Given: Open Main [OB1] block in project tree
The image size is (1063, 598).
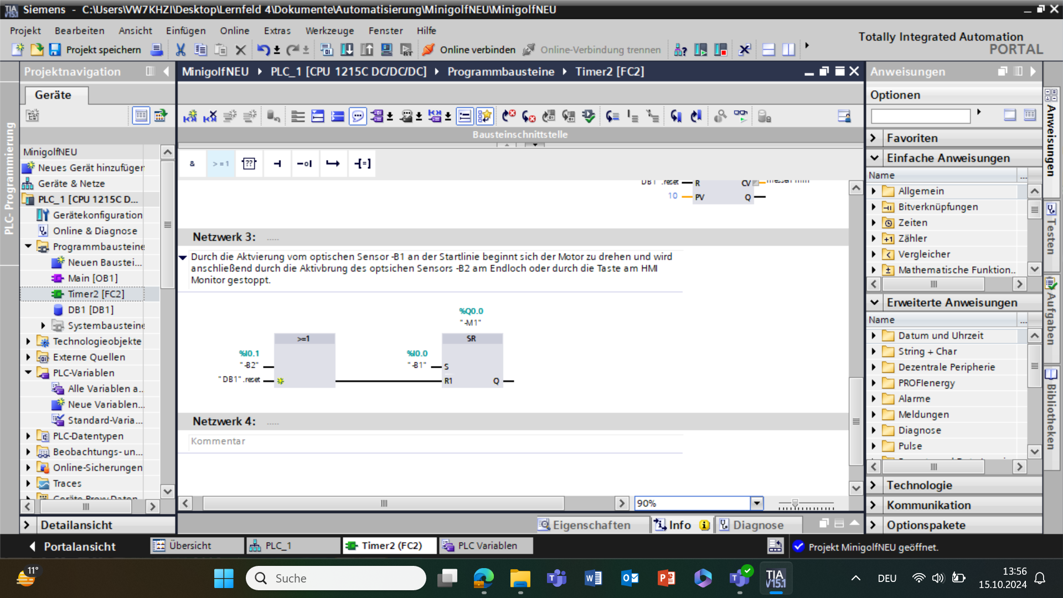Looking at the screenshot, I should [x=92, y=278].
